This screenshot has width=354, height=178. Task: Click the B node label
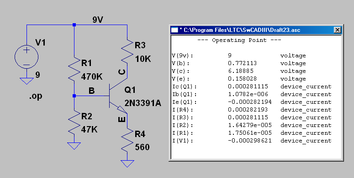point(91,91)
